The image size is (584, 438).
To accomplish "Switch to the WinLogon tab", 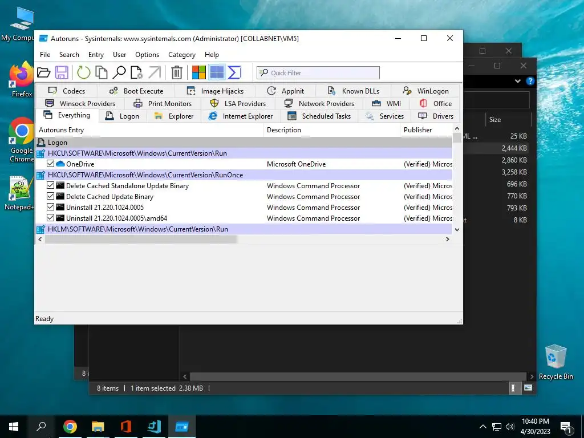I will 425,91.
